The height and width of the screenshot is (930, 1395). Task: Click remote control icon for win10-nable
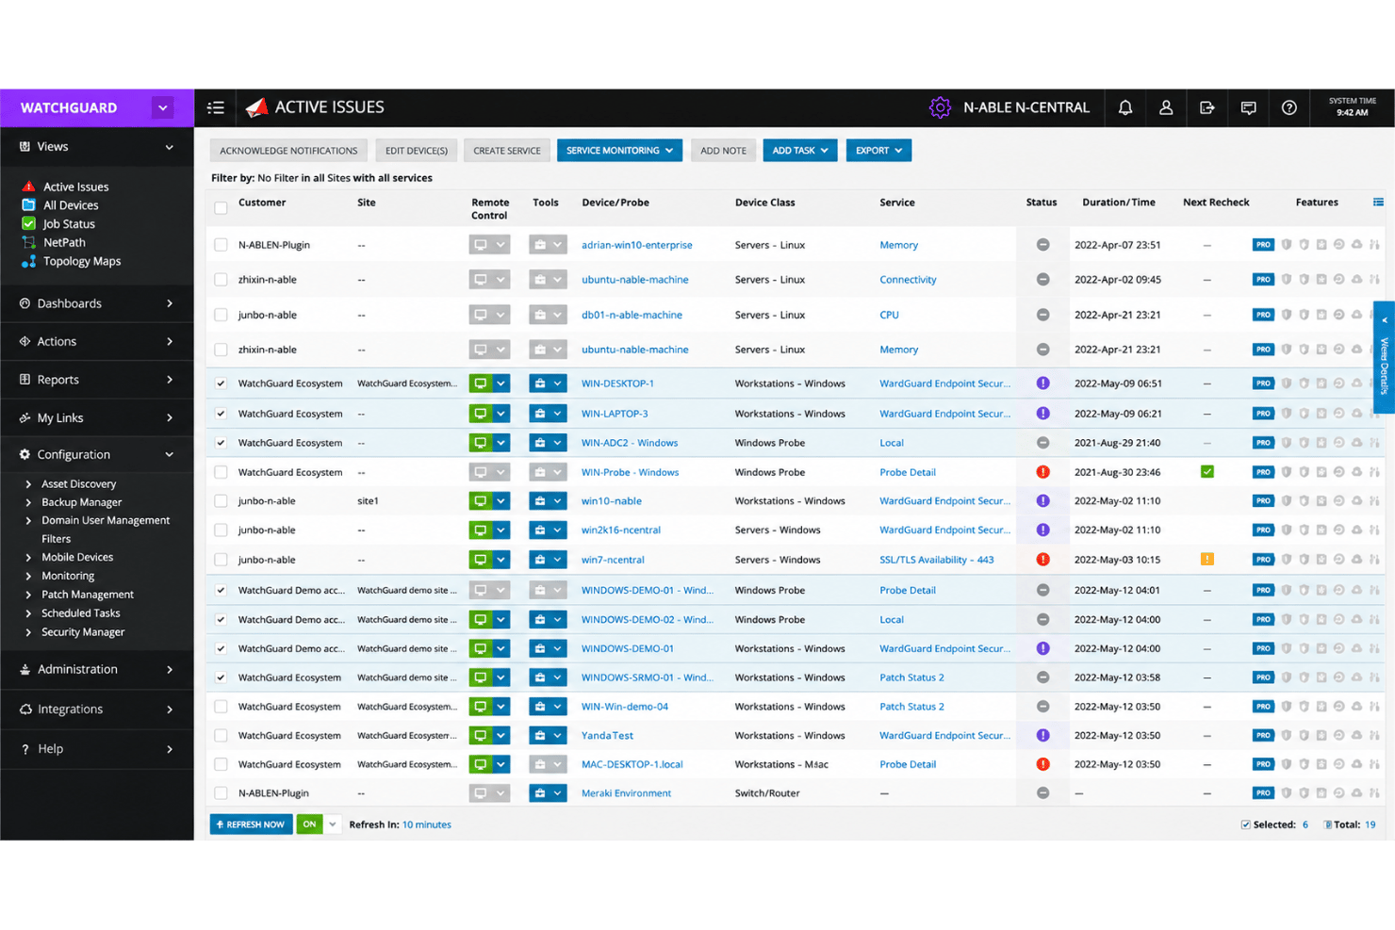coord(480,501)
